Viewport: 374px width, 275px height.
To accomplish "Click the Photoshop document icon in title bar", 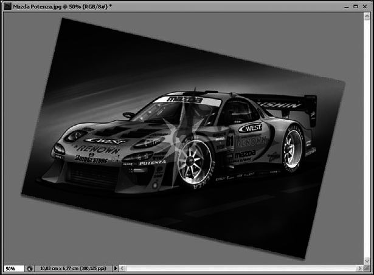I will tap(7, 7).
